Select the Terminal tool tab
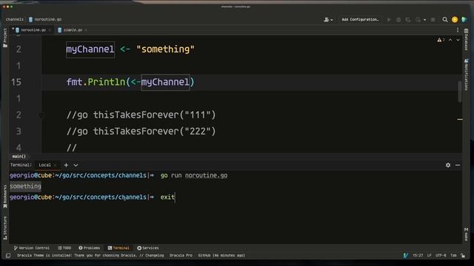 (x=118, y=248)
